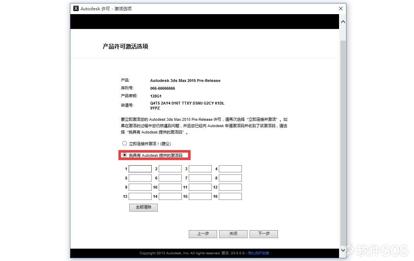The height and width of the screenshot is (261, 414).
Task: Click the 关闭 close button
Action: coord(233,234)
